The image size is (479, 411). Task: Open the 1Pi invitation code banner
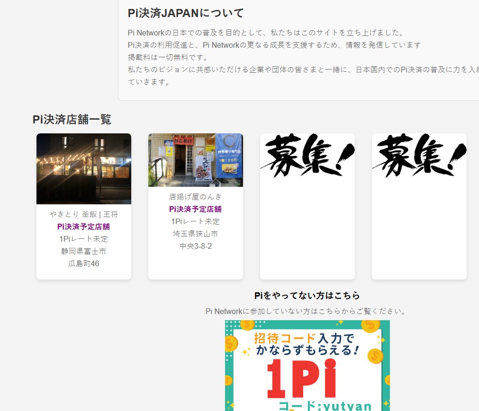[307, 366]
